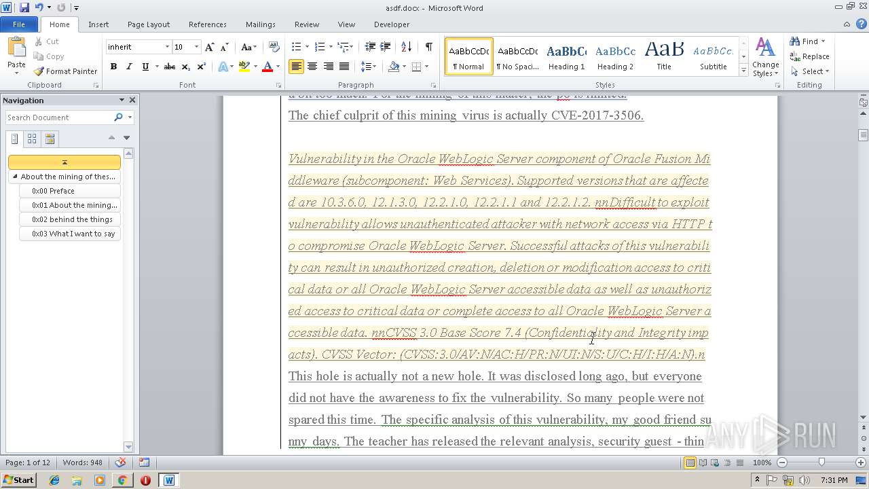Show browse search results tab in Navigation
869x489 pixels.
(x=50, y=139)
